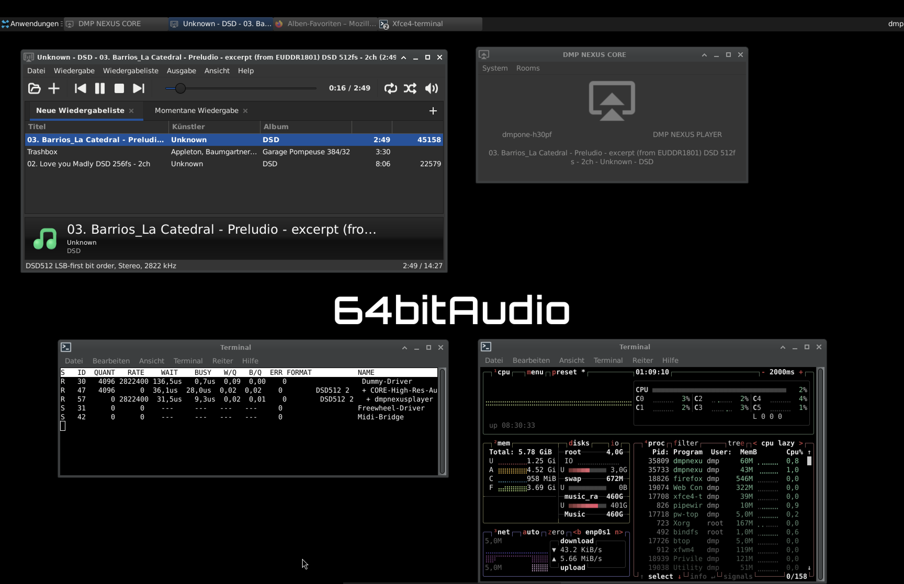The image size is (904, 584).
Task: Open the volume speaker control
Action: (x=431, y=88)
